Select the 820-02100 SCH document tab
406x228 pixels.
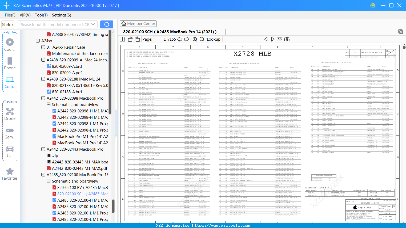coord(172,32)
